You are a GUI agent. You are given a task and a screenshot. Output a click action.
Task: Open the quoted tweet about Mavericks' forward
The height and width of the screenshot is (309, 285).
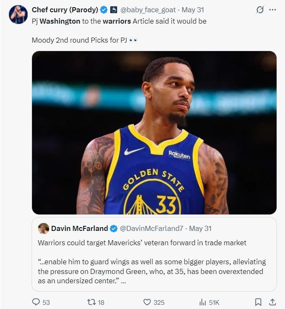tap(154, 262)
